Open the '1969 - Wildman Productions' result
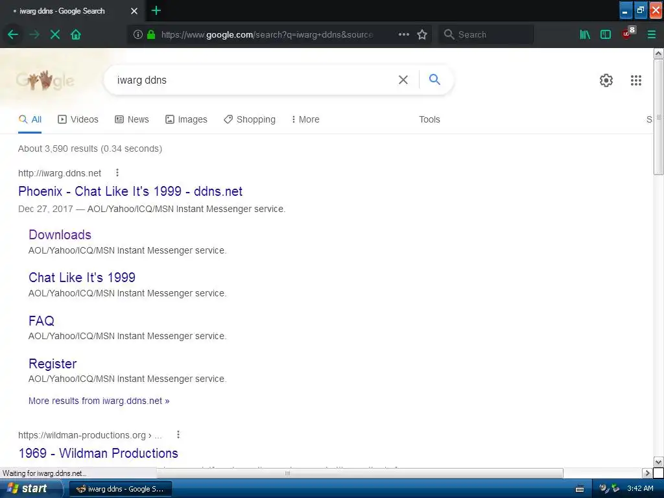Viewport: 664px width, 498px height. 99,453
